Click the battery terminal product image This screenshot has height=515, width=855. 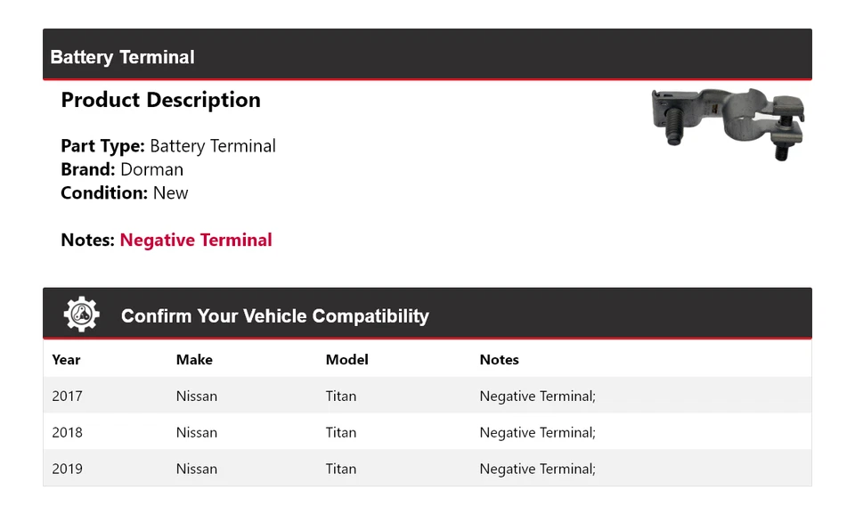727,123
